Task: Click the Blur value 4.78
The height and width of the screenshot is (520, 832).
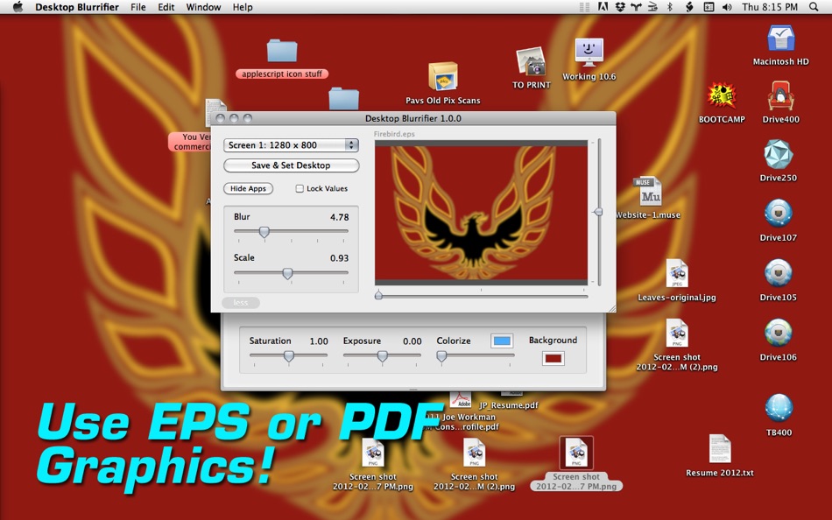Action: pyautogui.click(x=340, y=217)
